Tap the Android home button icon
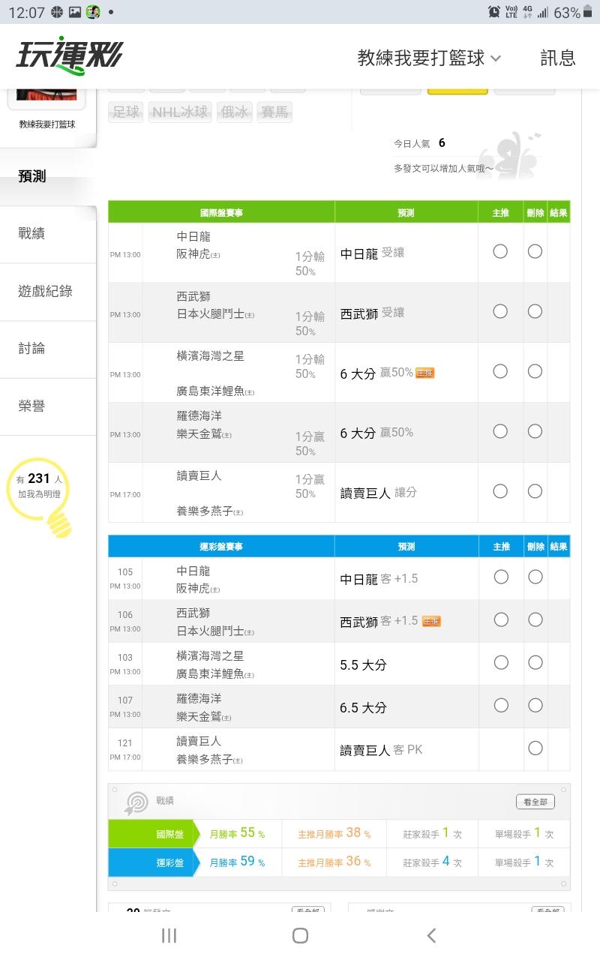This screenshot has height=960, width=600. pos(300,935)
